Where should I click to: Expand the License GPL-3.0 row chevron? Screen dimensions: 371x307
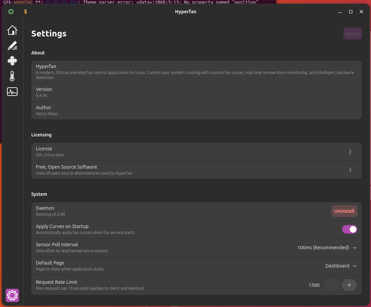pyautogui.click(x=350, y=152)
